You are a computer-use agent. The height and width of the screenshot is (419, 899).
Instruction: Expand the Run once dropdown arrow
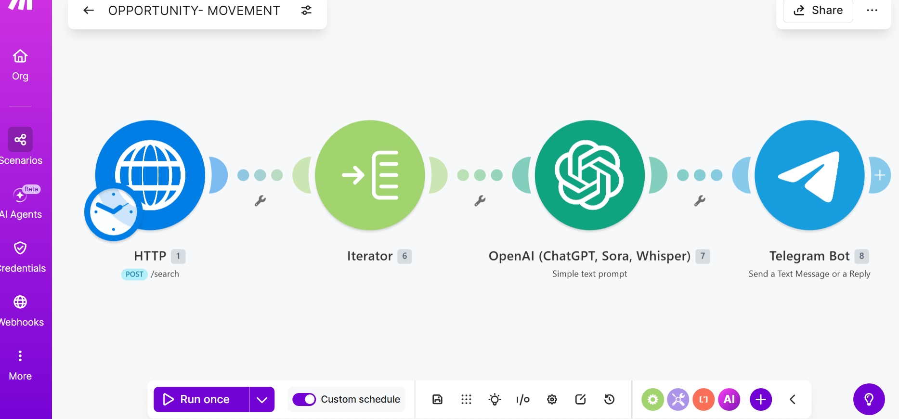point(262,400)
